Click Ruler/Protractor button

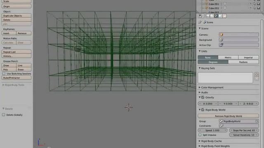[x=16, y=78]
